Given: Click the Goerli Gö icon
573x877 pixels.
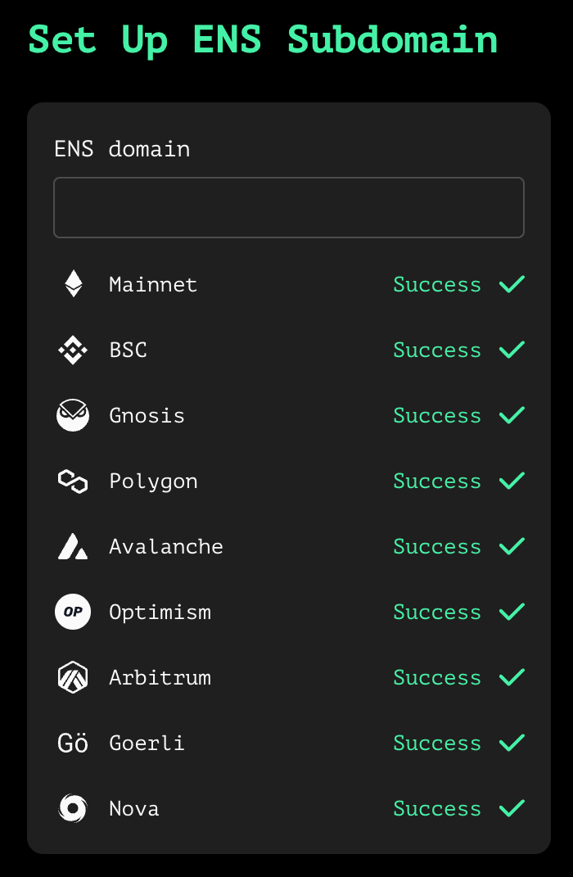Looking at the screenshot, I should [73, 743].
